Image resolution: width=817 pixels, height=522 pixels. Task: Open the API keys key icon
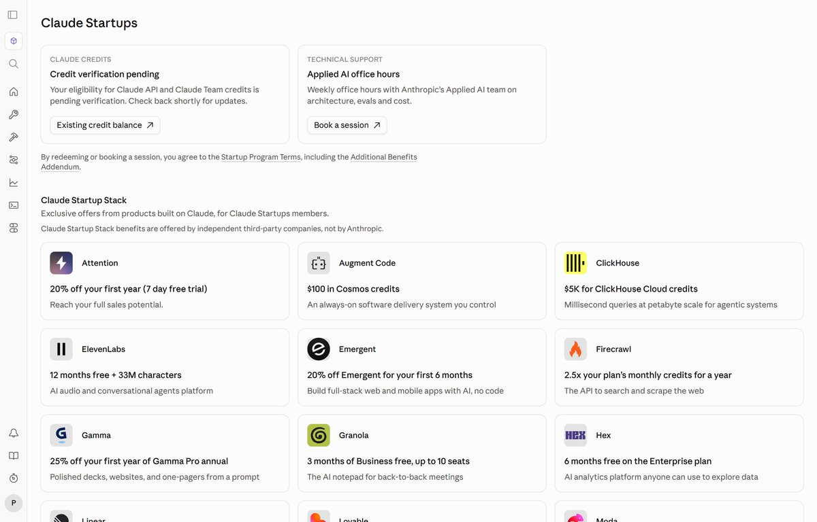pos(14,114)
